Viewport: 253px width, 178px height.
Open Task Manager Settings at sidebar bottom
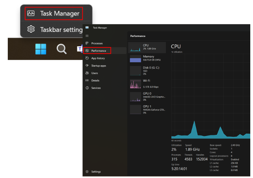[x=105, y=171]
